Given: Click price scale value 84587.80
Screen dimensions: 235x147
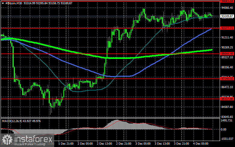Looking at the screenshot, I should pos(227,107).
